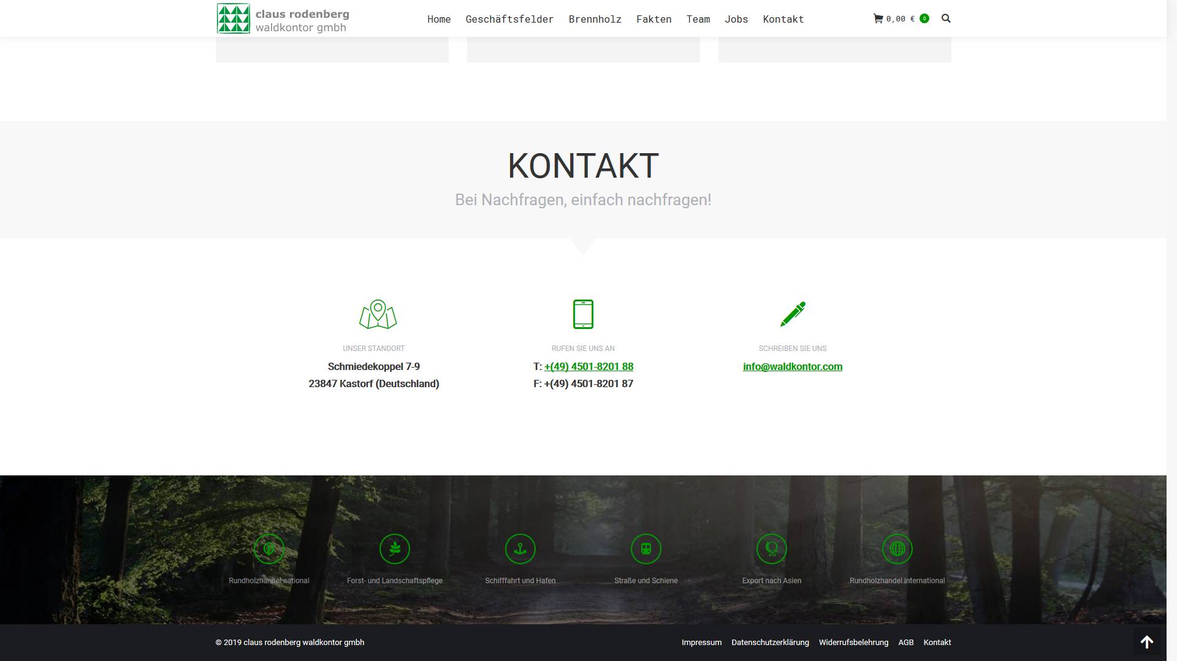Click the info@waldkontor.com email link
This screenshot has height=661, width=1177.
pyautogui.click(x=793, y=366)
